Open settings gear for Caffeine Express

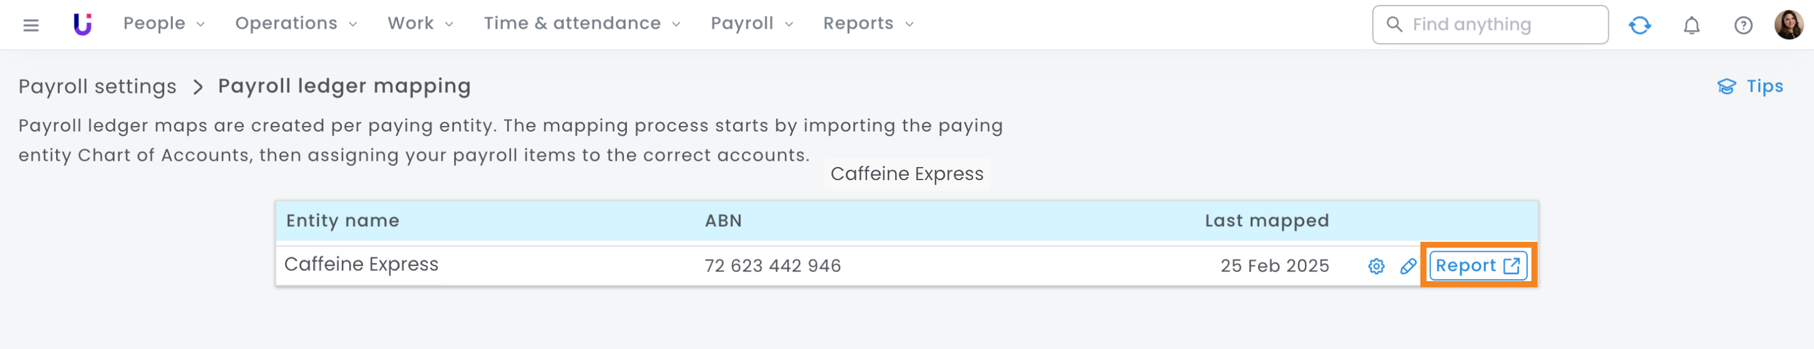coord(1376,266)
